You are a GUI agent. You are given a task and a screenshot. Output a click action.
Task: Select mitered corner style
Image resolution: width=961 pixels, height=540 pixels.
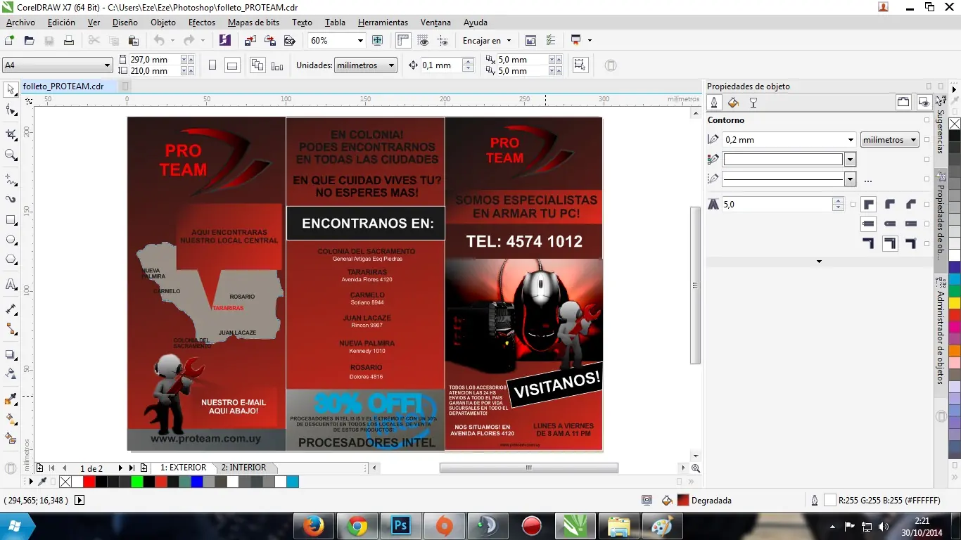pos(868,205)
